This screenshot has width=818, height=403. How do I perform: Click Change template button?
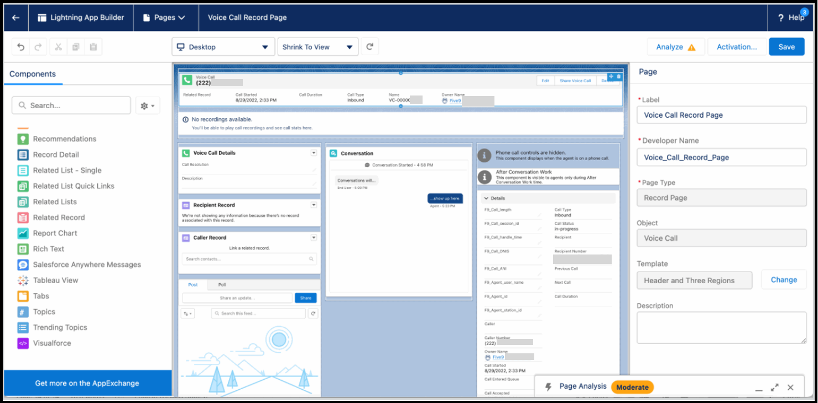pos(784,280)
